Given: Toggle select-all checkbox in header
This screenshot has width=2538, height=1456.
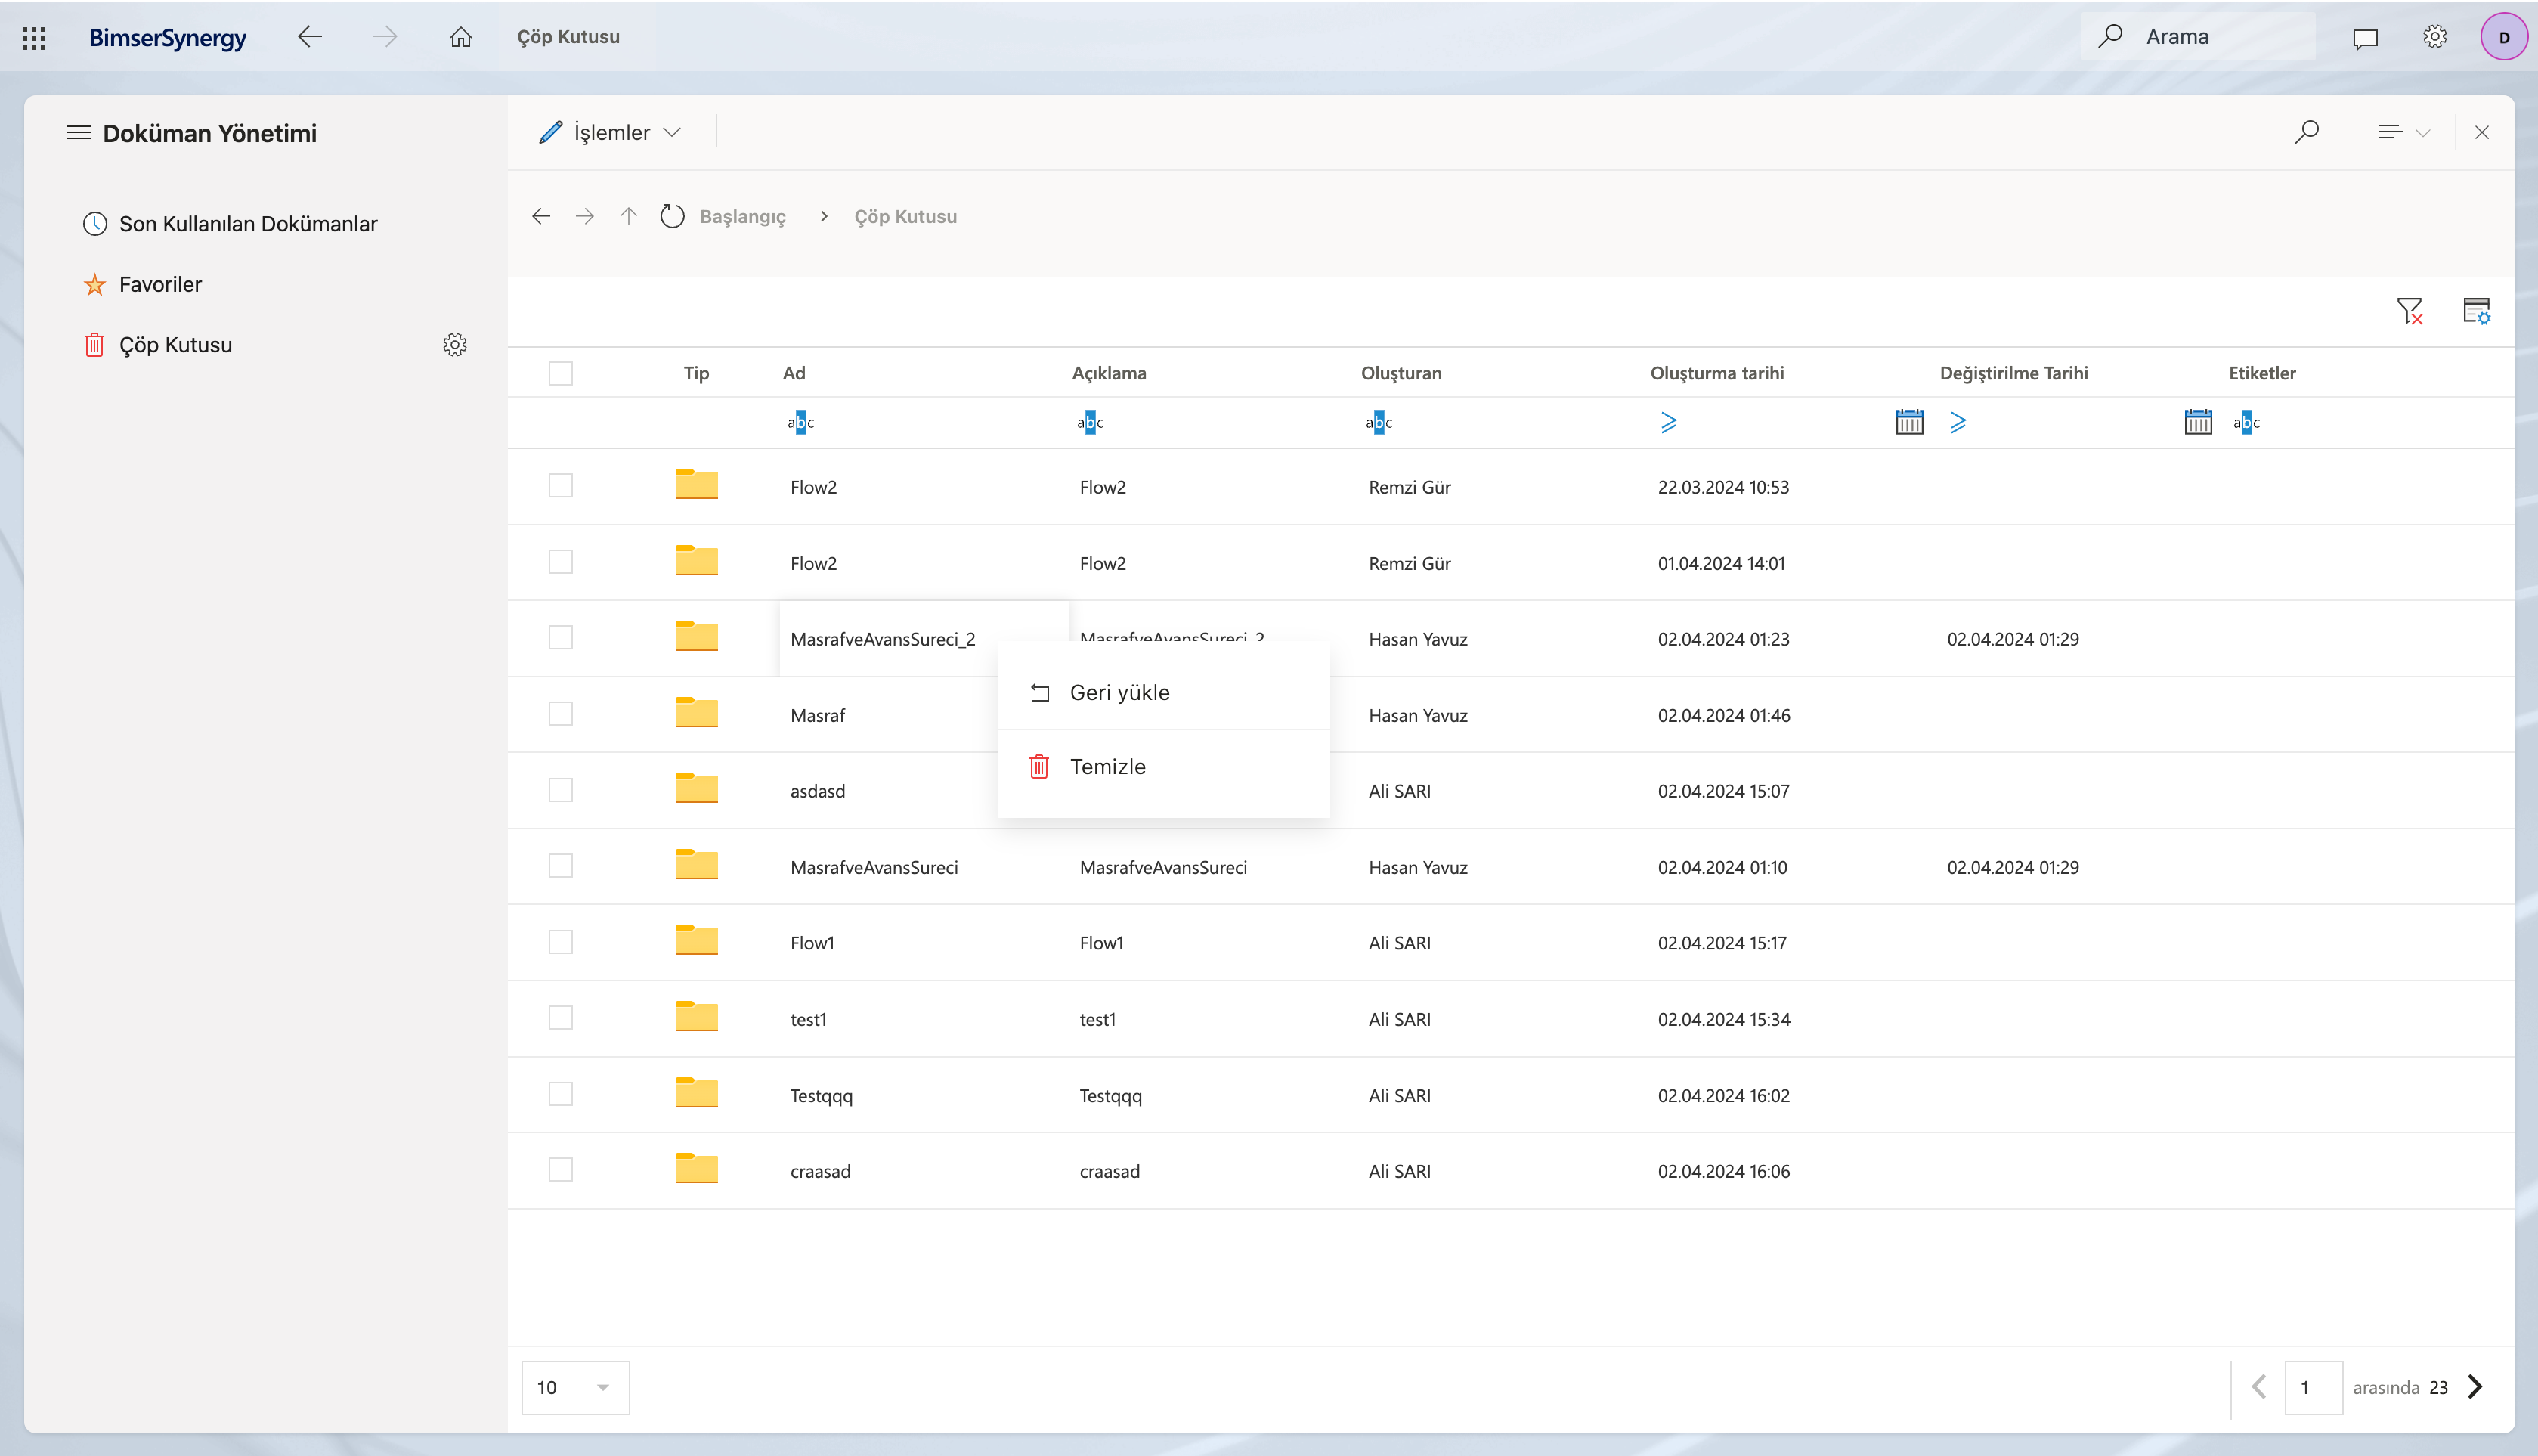Looking at the screenshot, I should click(x=561, y=373).
